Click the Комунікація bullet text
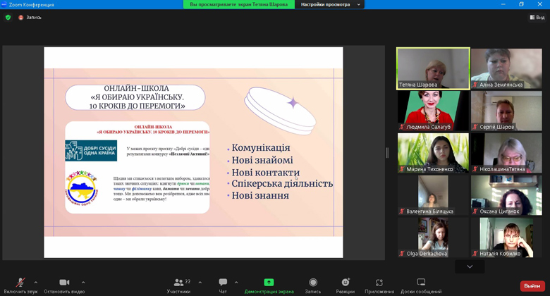The image size is (550, 296). [261, 148]
